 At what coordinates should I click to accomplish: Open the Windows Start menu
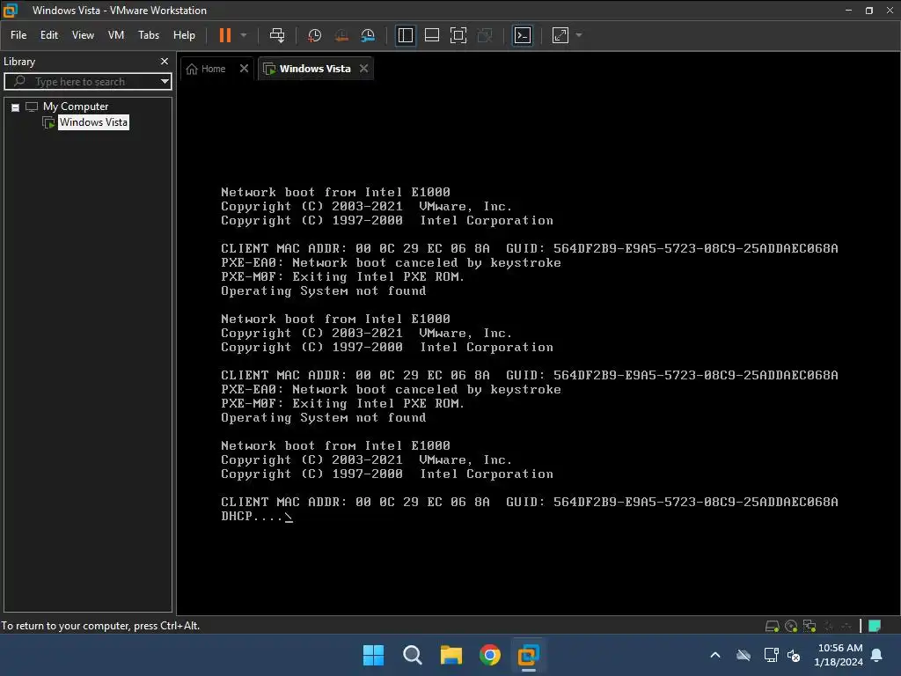pos(373,655)
